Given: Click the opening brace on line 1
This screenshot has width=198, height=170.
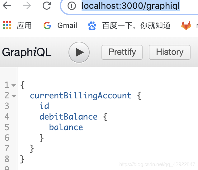Looking at the screenshot, I should 22,85.
